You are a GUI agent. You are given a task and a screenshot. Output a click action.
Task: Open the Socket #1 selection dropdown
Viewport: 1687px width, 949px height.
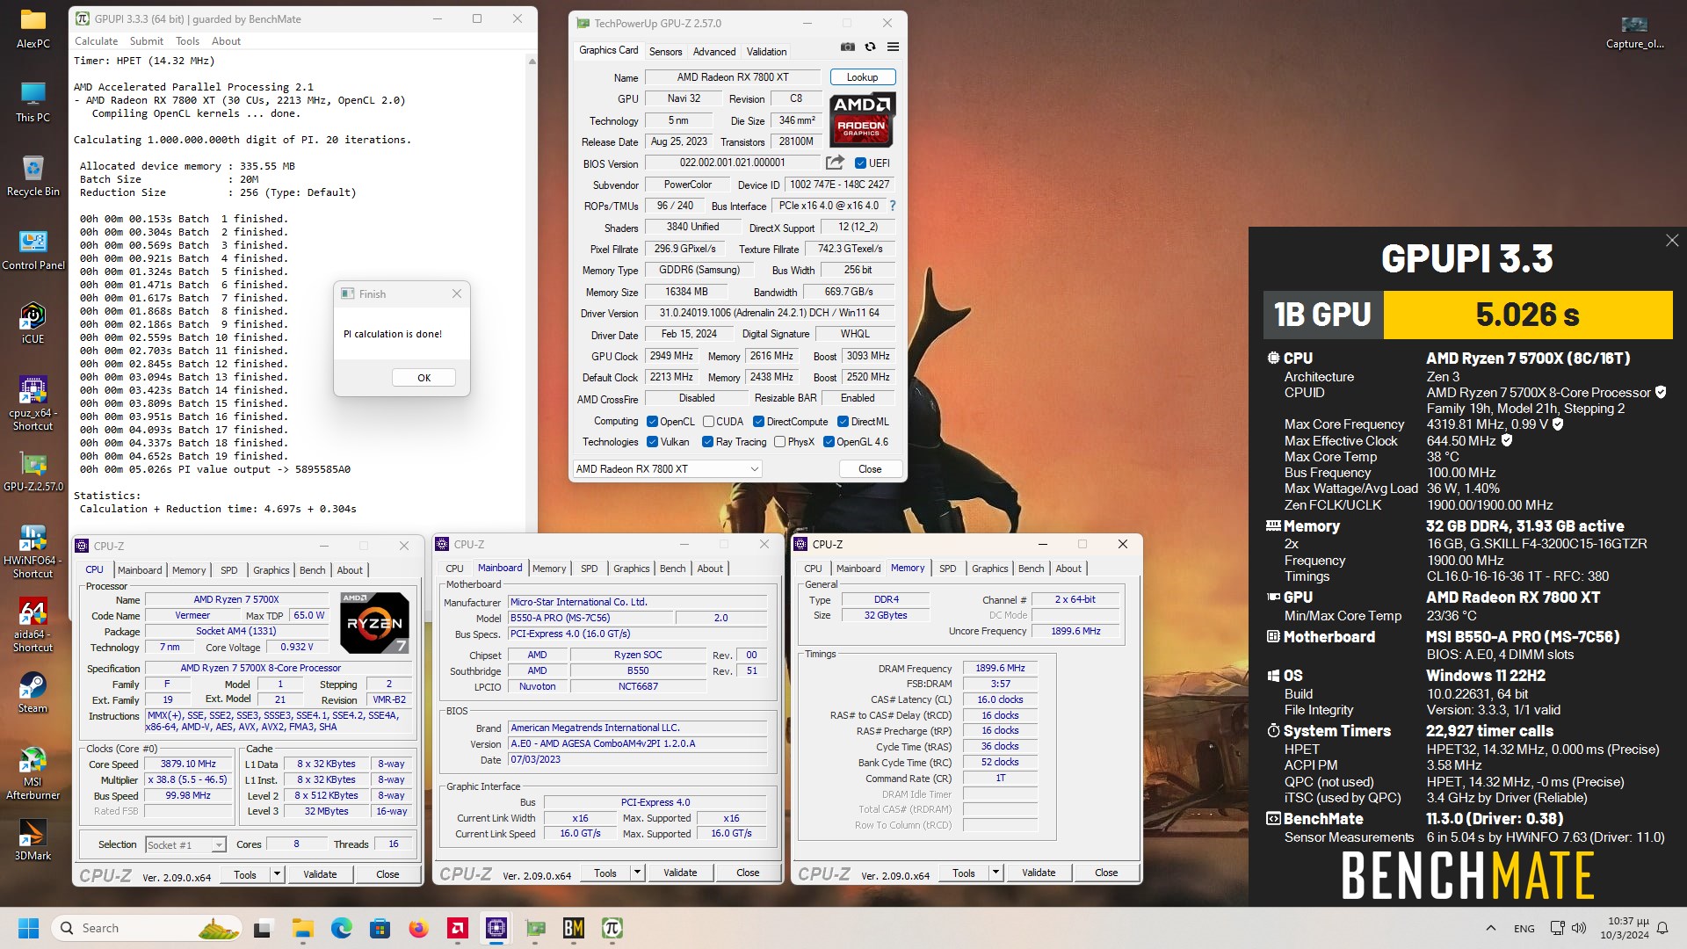185,844
